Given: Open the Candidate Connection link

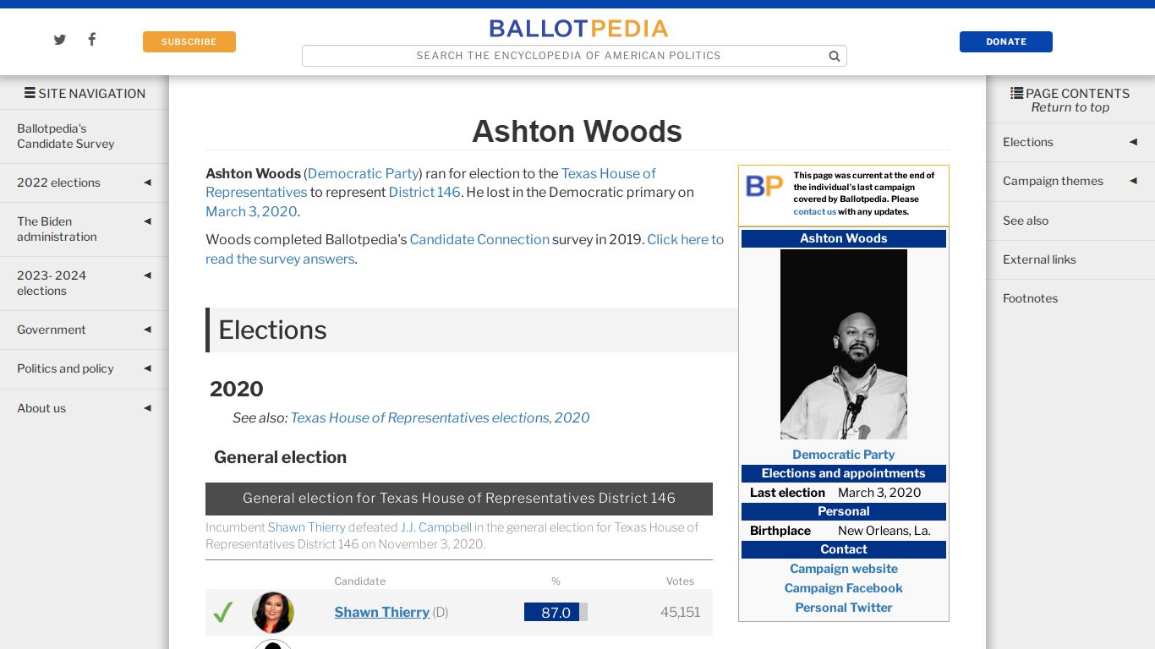Looking at the screenshot, I should click(479, 239).
